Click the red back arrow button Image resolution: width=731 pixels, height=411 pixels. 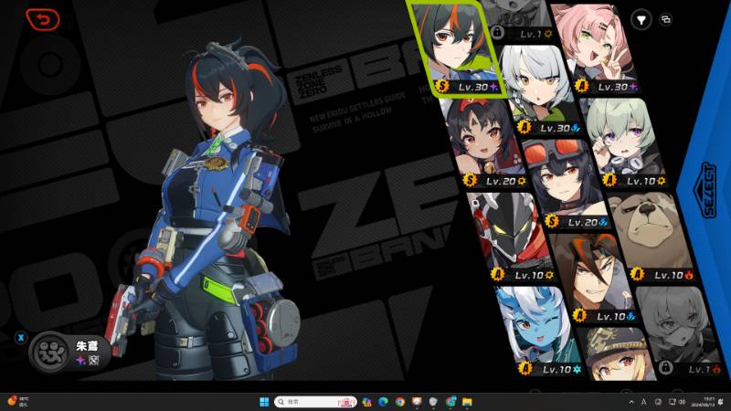click(x=43, y=19)
